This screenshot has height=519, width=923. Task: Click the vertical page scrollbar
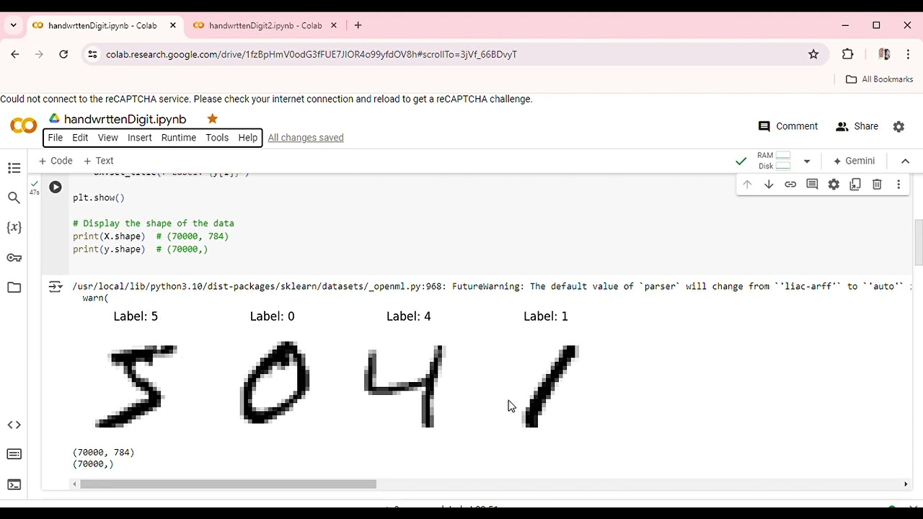(x=919, y=244)
